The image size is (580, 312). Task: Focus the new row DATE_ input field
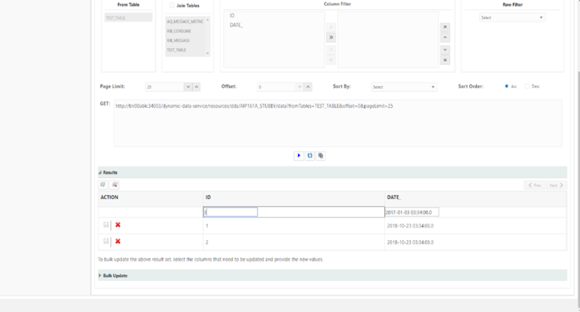412,212
